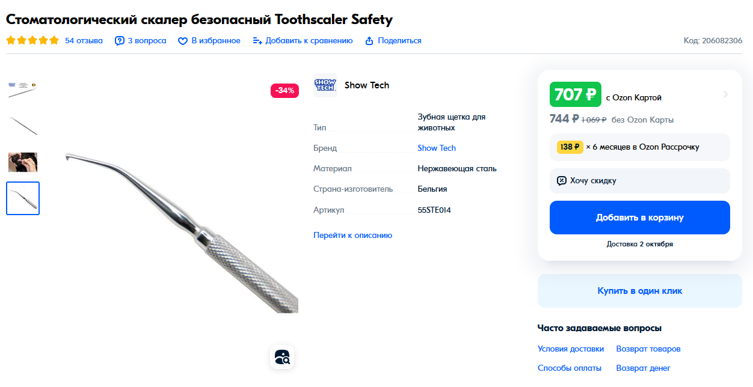Click Купить в один клик button
The width and height of the screenshot is (753, 387).
[640, 291]
